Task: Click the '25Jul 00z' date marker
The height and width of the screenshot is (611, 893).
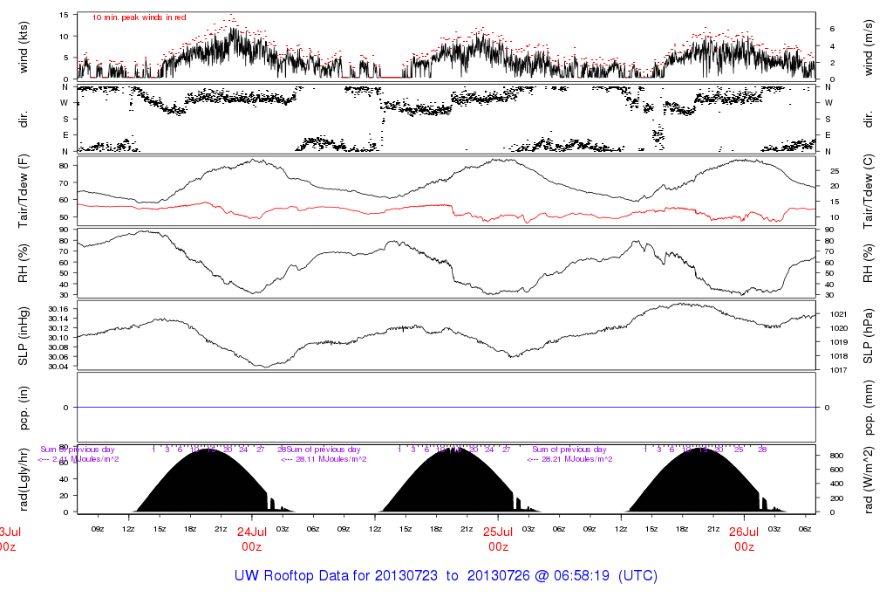Action: [x=498, y=538]
